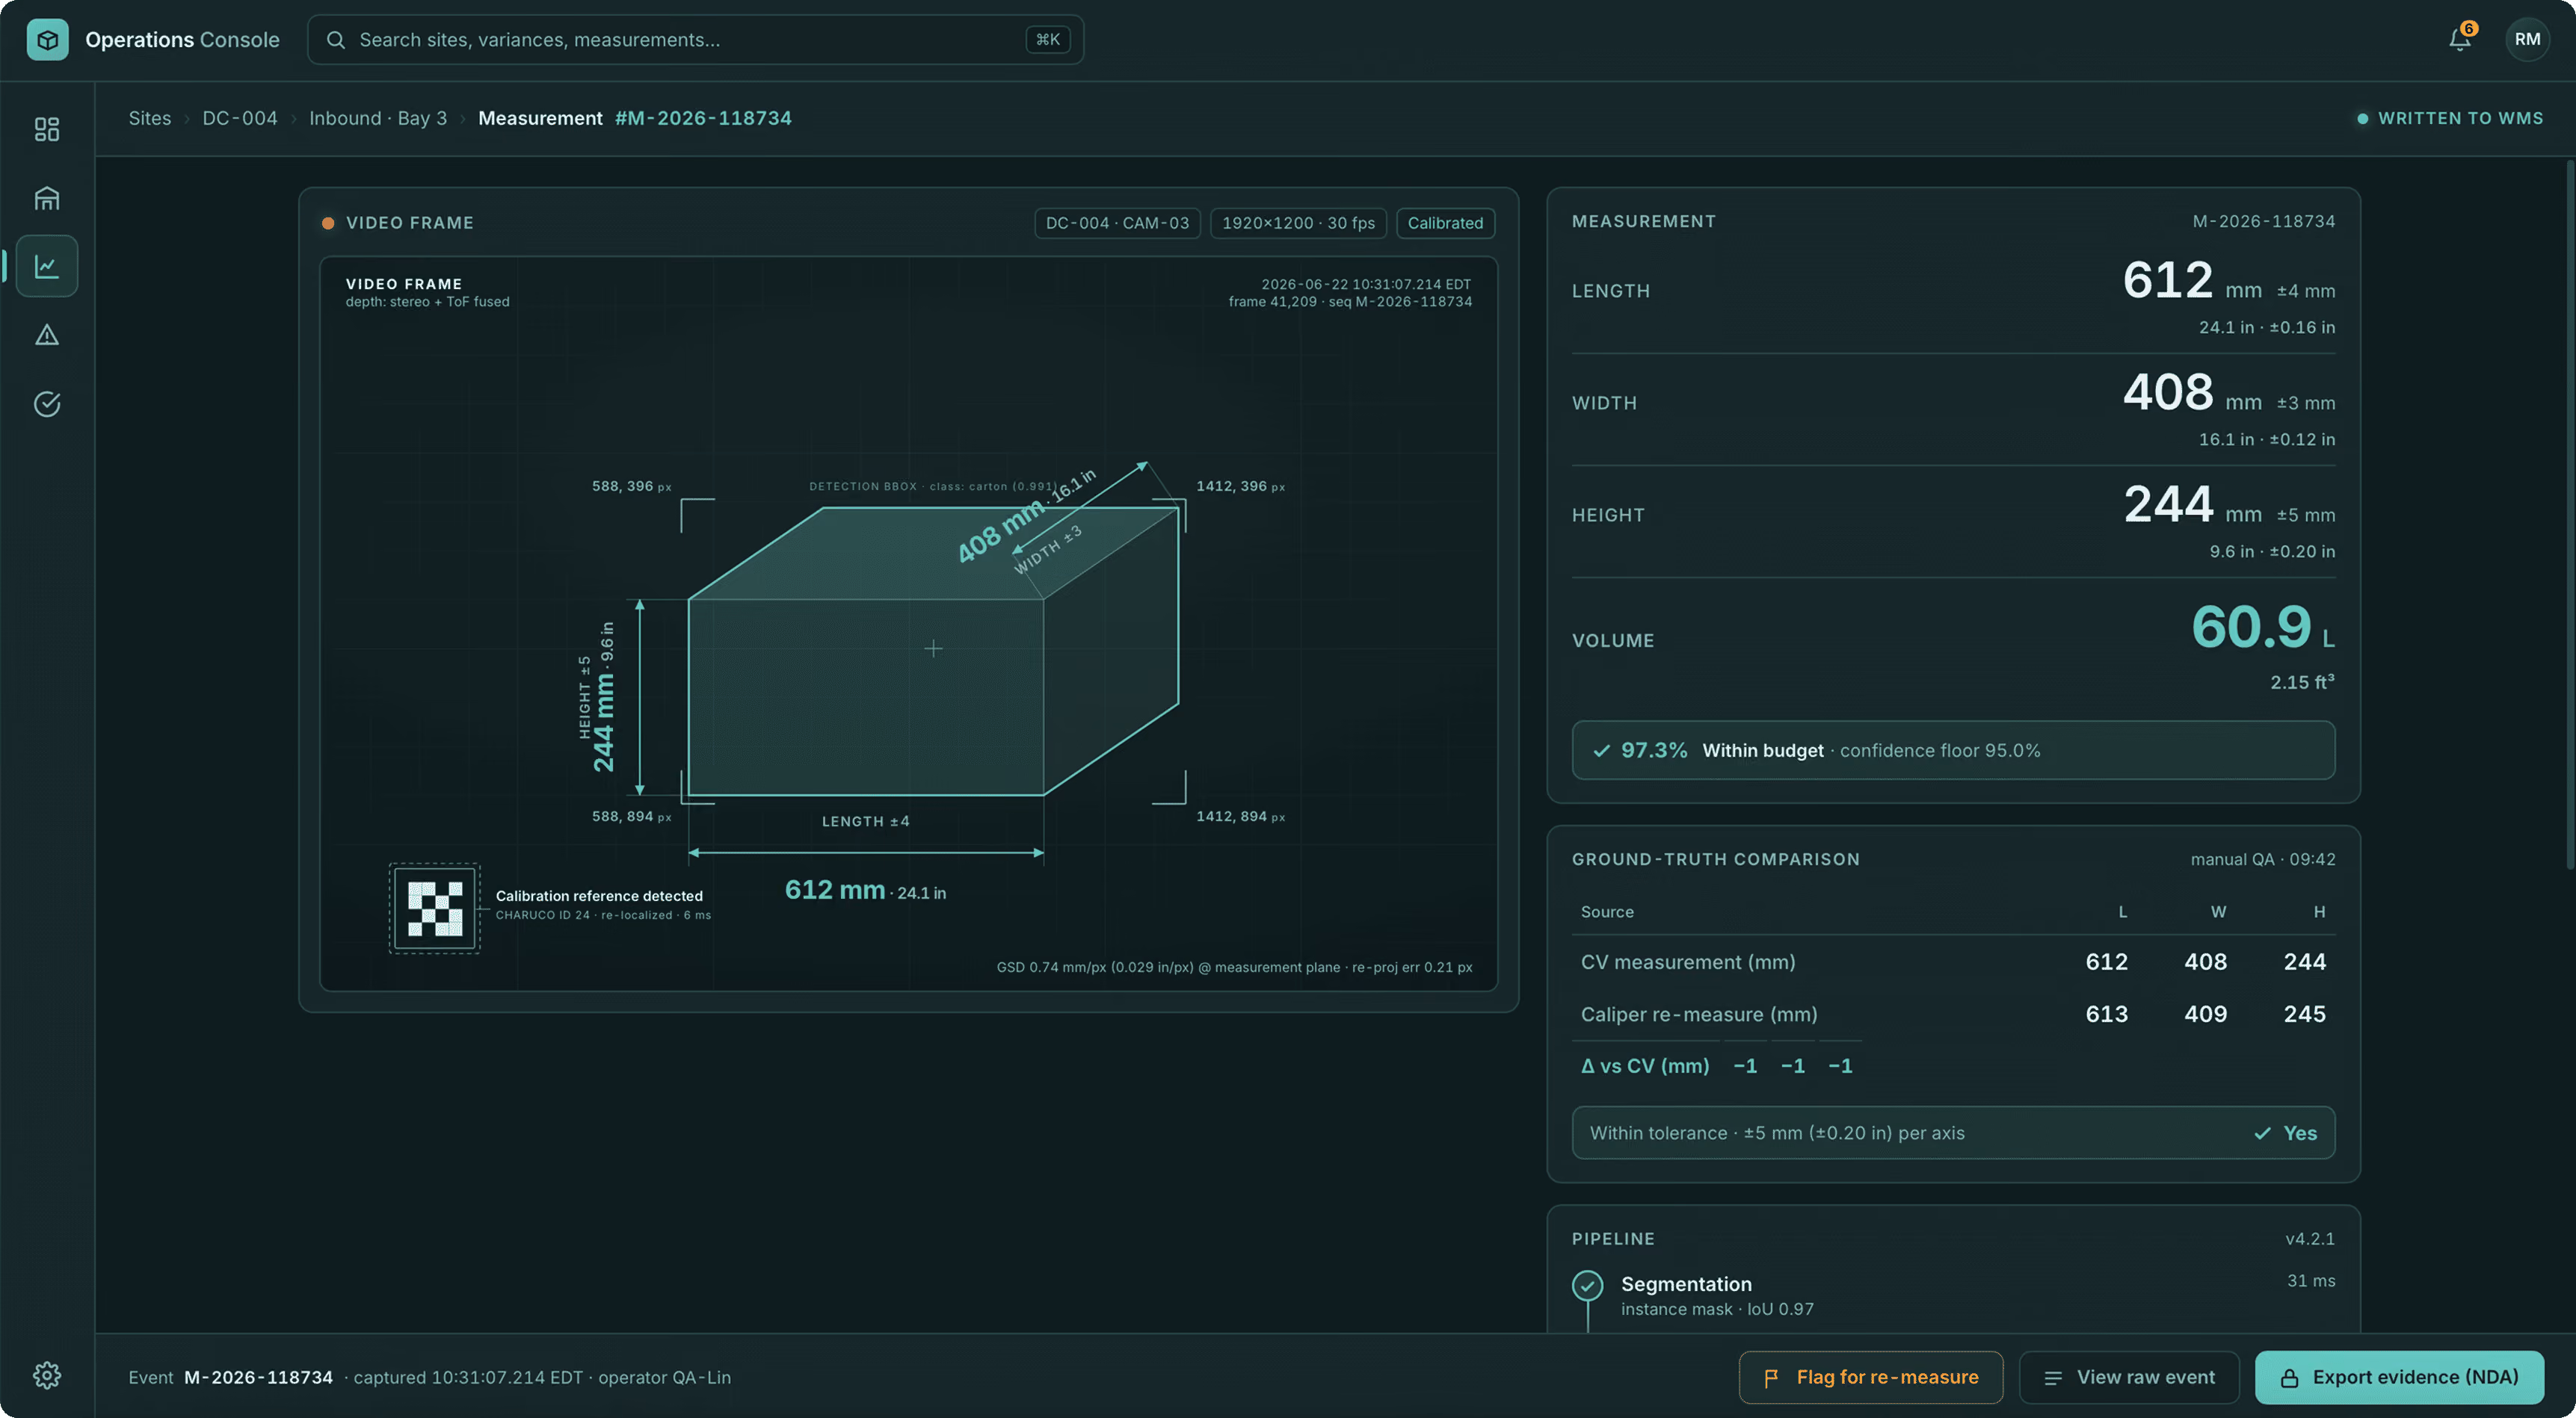The height and width of the screenshot is (1418, 2576).
Task: Click the Calibrated status chip
Action: click(x=1445, y=223)
